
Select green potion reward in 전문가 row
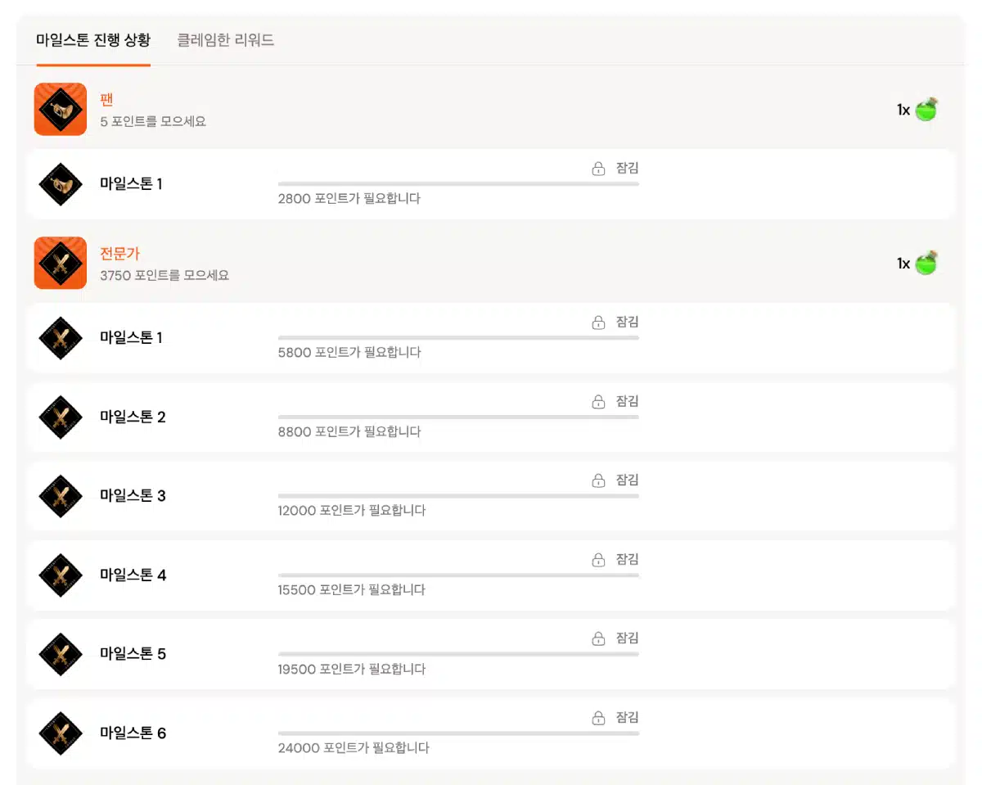926,264
